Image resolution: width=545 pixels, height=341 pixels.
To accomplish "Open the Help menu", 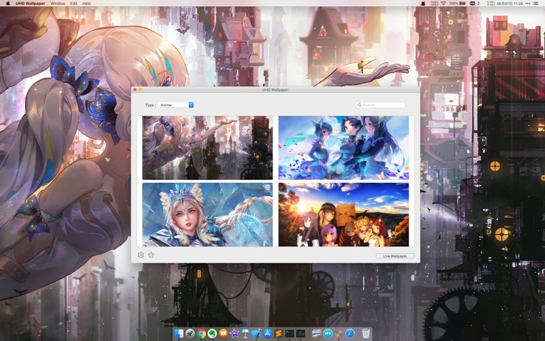I will (87, 3).
